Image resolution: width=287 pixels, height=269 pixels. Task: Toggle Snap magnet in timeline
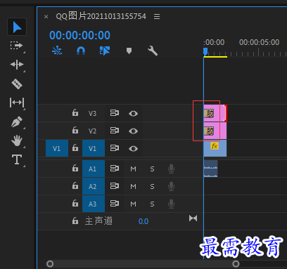81,51
